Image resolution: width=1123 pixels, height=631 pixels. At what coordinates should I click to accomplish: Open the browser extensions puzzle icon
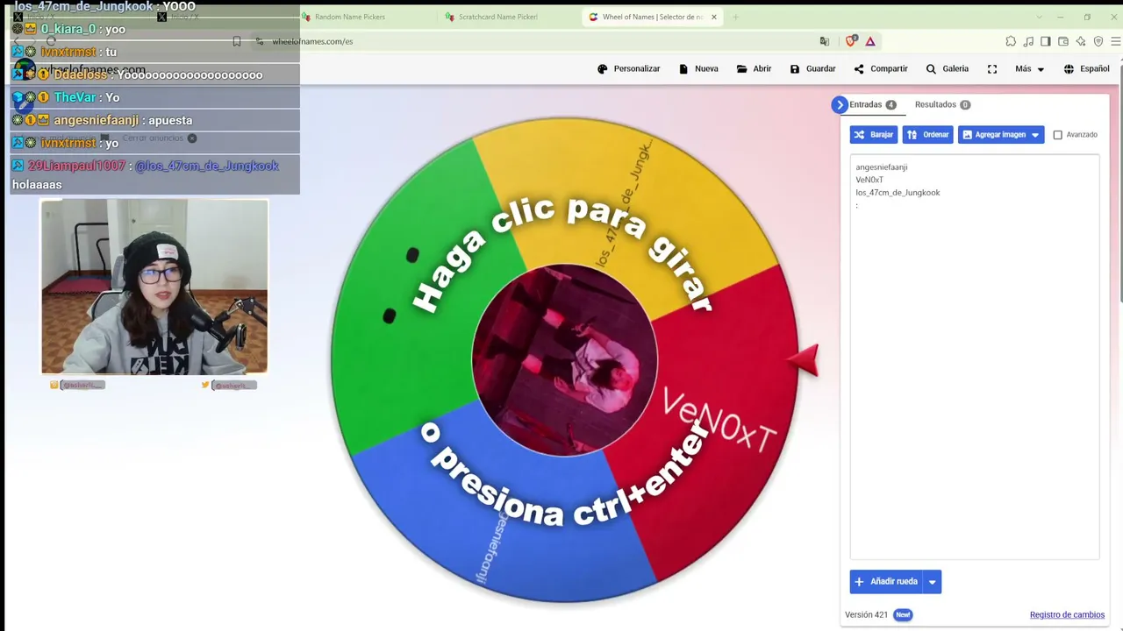(x=1011, y=41)
